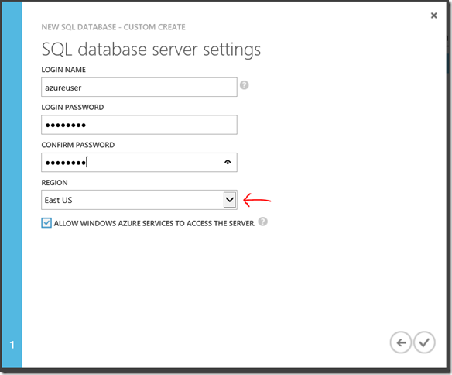Open the Region dropdown arrow
This screenshot has width=452, height=375.
tap(230, 200)
